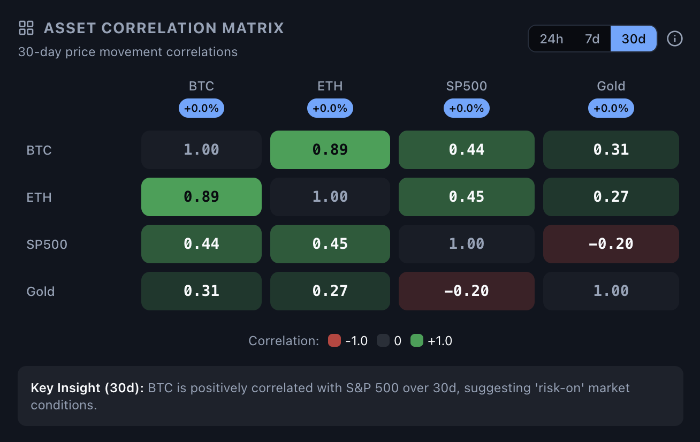This screenshot has width=700, height=442.
Task: Click the BTC row, ETH column 0.89 cell
Action: click(330, 150)
